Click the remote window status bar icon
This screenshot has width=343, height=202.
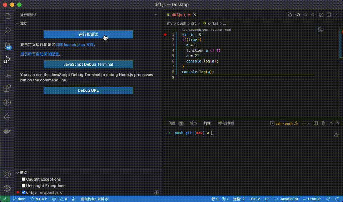[5, 199]
